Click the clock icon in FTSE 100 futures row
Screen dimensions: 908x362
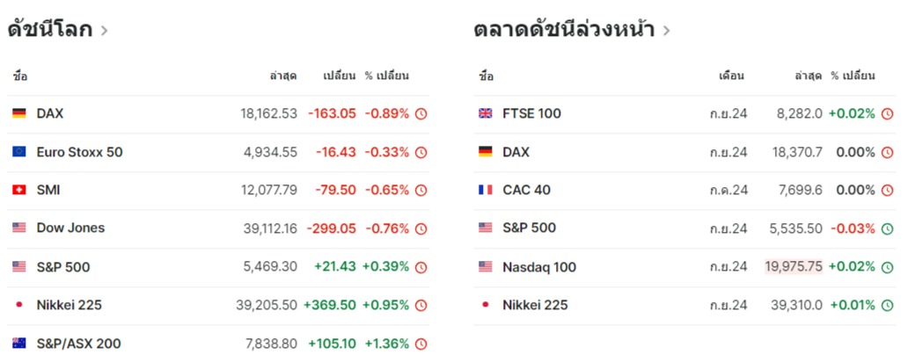coord(887,113)
